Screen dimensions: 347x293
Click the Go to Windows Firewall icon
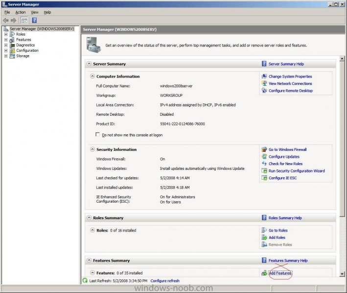click(x=264, y=149)
